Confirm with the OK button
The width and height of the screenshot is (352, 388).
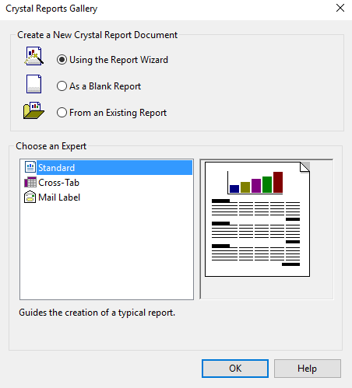point(235,369)
